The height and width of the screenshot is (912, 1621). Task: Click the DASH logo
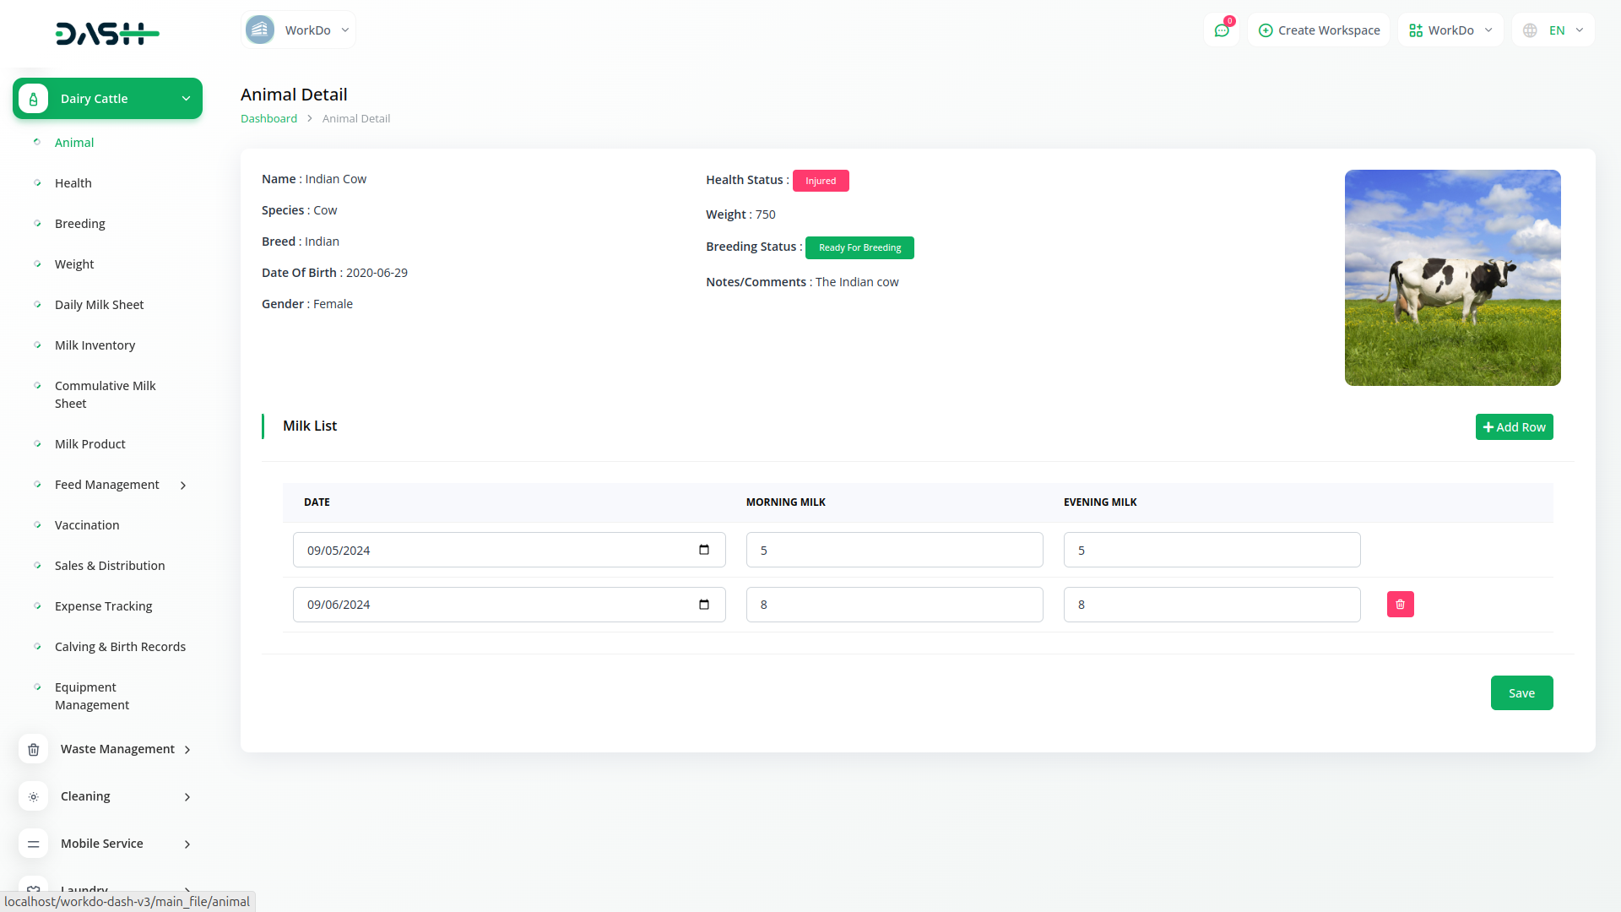coord(107,34)
